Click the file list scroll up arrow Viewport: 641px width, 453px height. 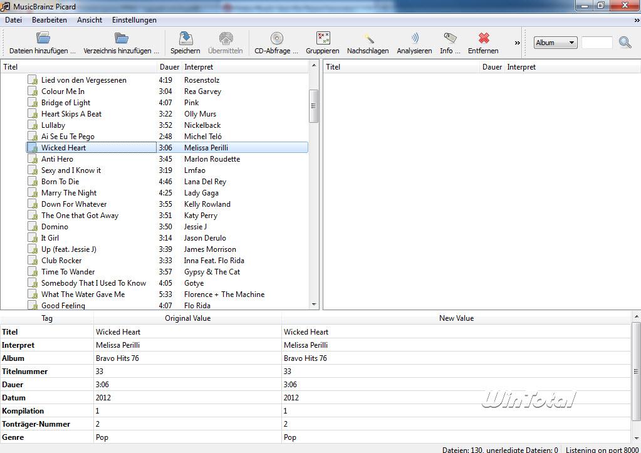[314, 65]
